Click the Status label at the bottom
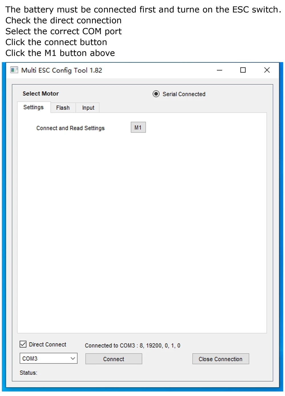The width and height of the screenshot is (285, 396). [28, 373]
